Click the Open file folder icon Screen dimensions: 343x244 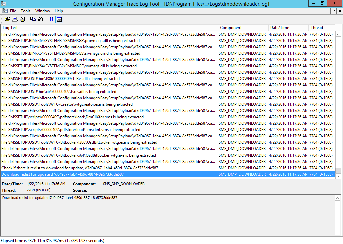7,19
